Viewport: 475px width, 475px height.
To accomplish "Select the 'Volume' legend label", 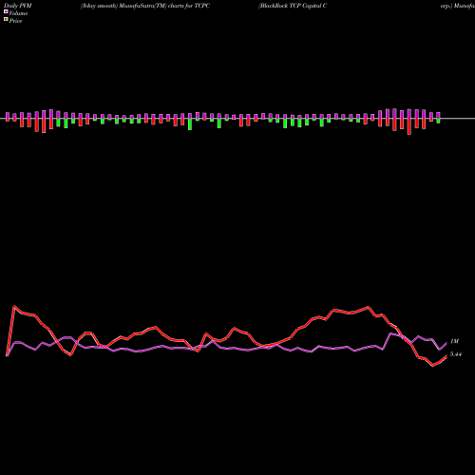I will pyautogui.click(x=18, y=13).
